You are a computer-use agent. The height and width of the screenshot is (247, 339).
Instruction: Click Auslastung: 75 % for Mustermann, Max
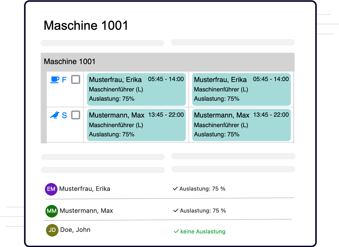[x=203, y=211]
